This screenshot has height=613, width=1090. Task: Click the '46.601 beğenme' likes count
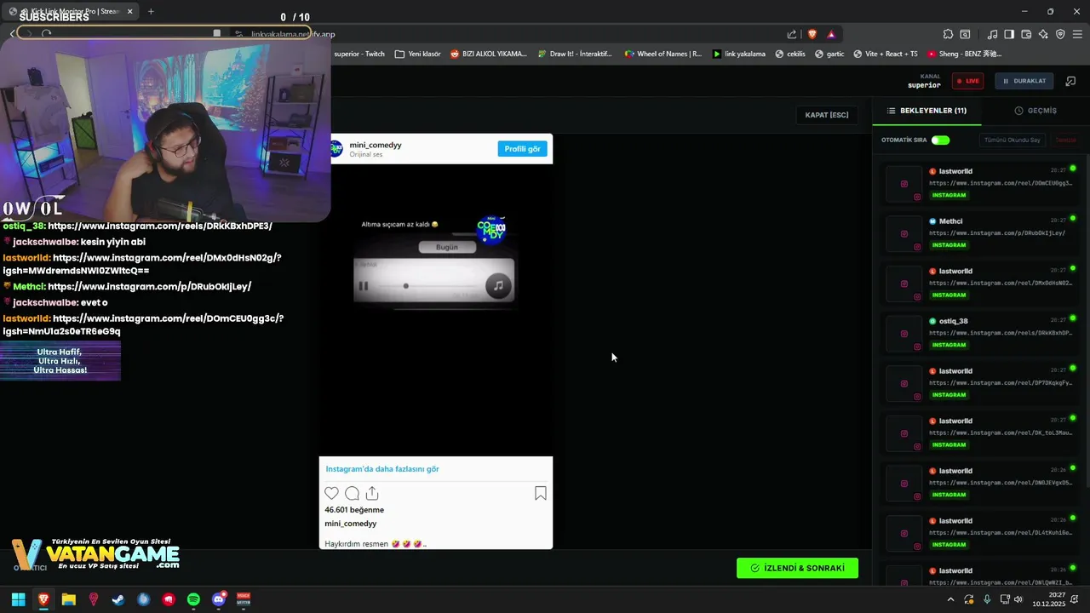pos(354,510)
